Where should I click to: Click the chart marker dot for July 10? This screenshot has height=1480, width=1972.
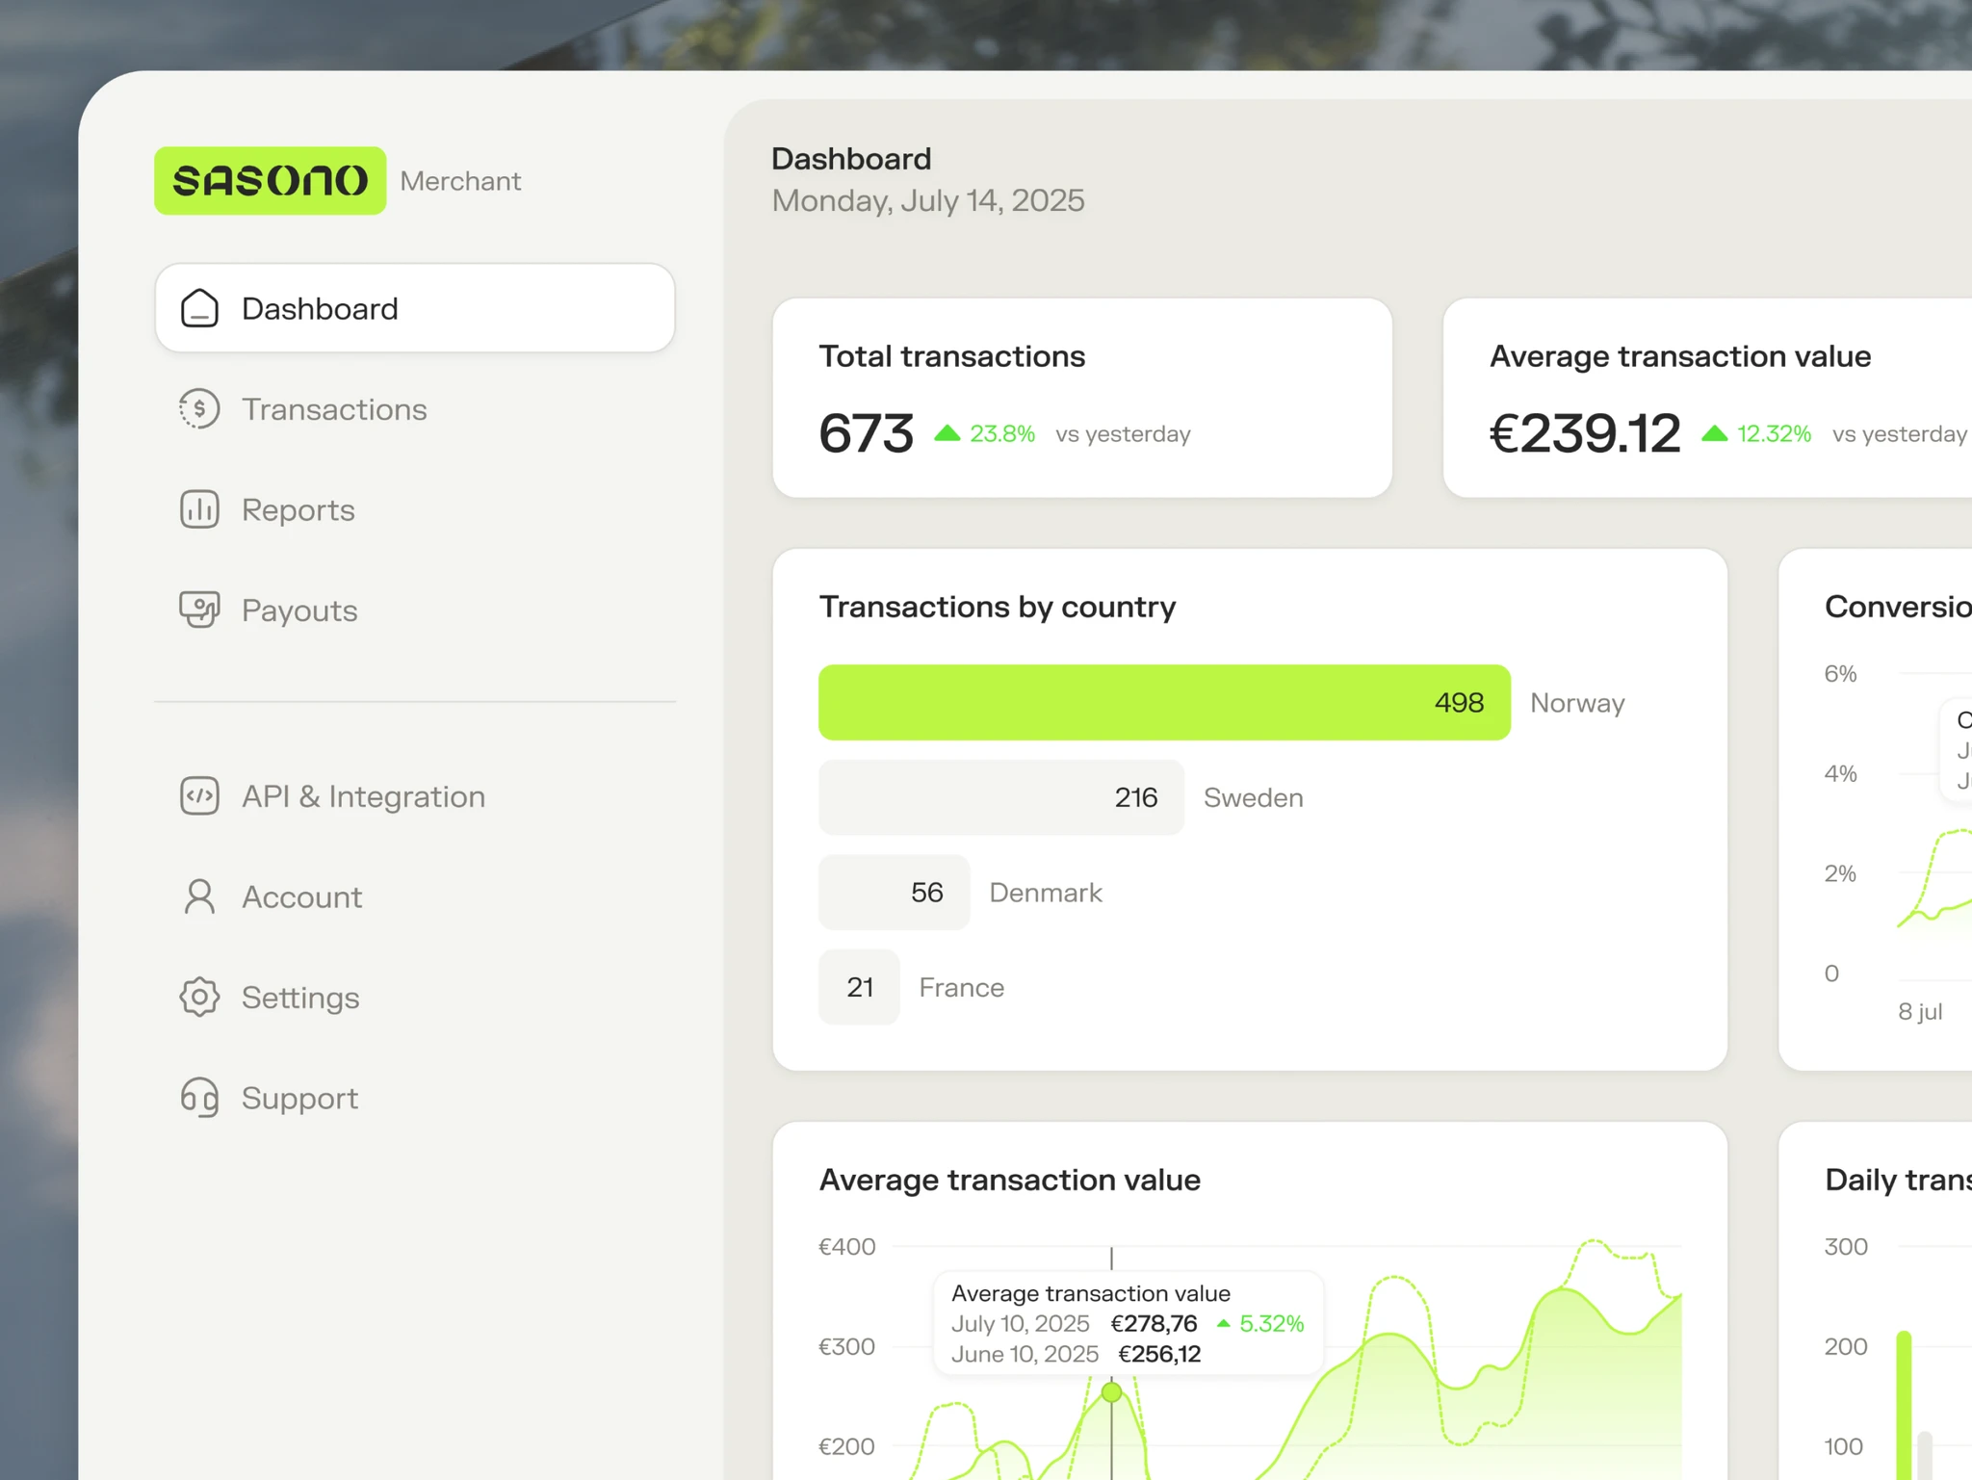[x=1111, y=1391]
